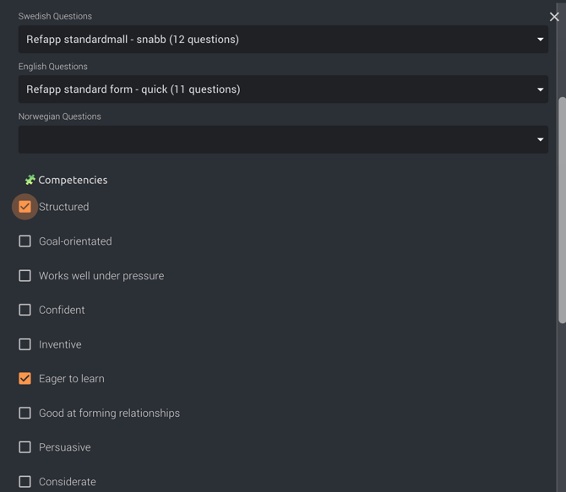Expand the English Questions dropdown

(283, 89)
